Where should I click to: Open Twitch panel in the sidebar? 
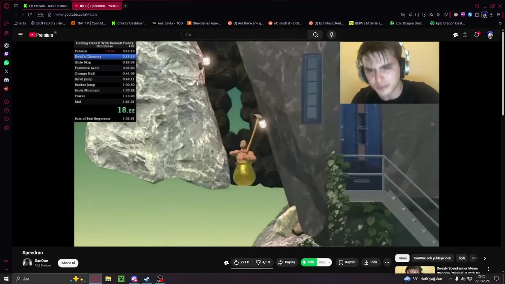pyautogui.click(x=6, y=54)
